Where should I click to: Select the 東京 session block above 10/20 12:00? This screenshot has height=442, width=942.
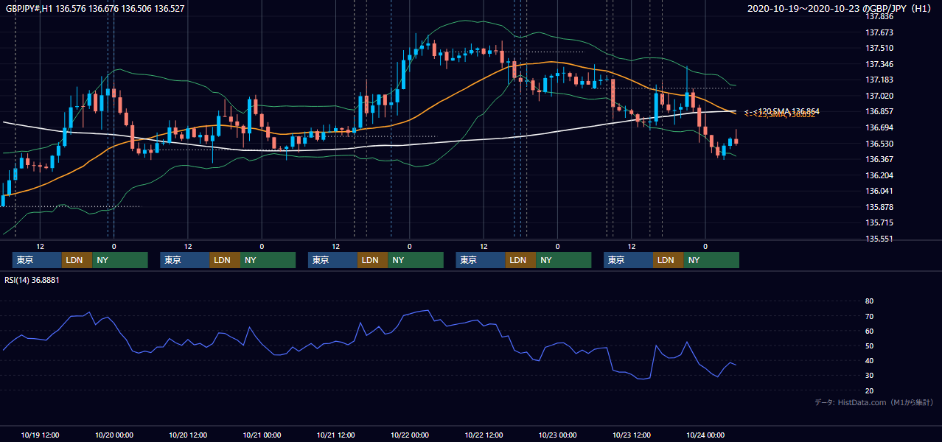pyautogui.click(x=185, y=260)
